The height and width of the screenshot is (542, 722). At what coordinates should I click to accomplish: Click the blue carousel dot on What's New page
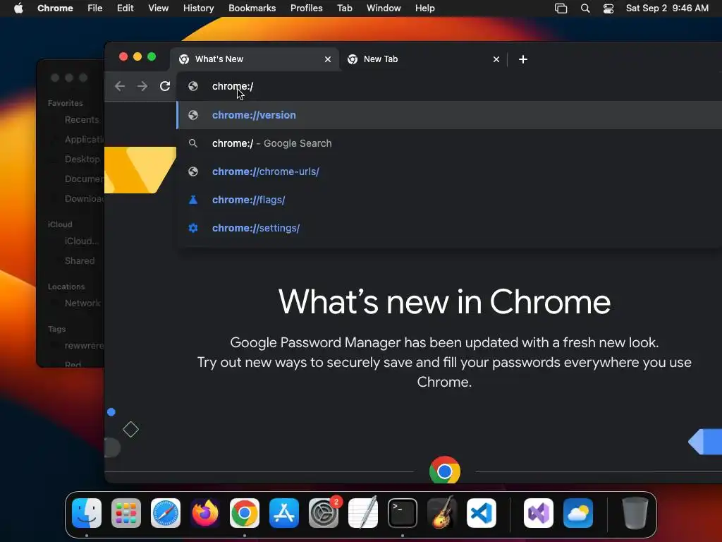coord(111,412)
